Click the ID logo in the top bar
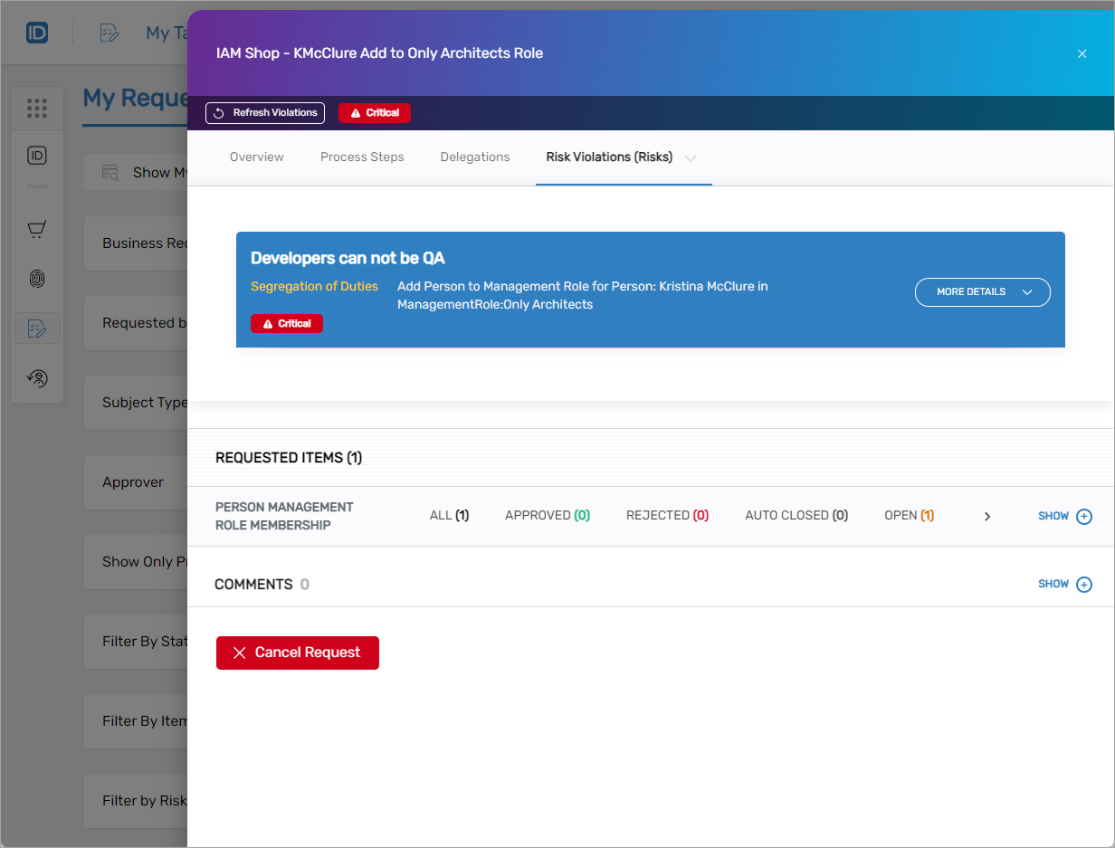 37,33
